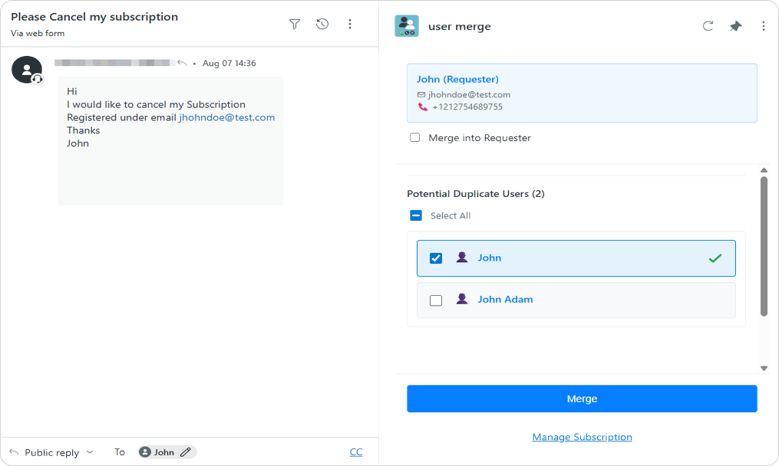Open ticket options three-dot menu
The image size is (779, 466).
(x=350, y=25)
